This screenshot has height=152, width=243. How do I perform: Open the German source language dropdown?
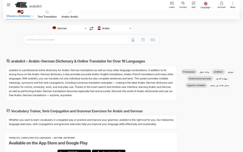coord(69,28)
